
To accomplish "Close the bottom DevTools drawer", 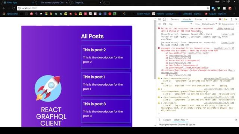I will click(x=236, y=120).
